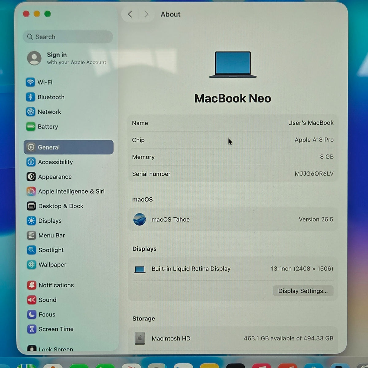368x368 pixels.
Task: Open the Notifications bell icon
Action: 32,285
